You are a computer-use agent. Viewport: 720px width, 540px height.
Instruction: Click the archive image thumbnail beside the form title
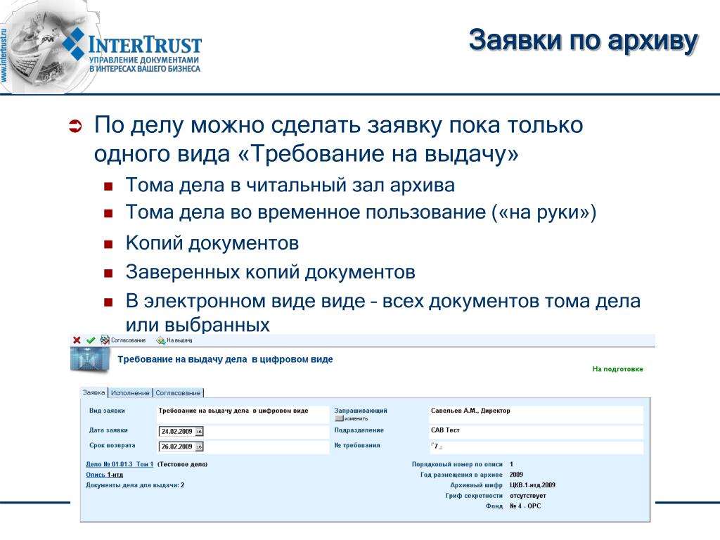tap(90, 359)
